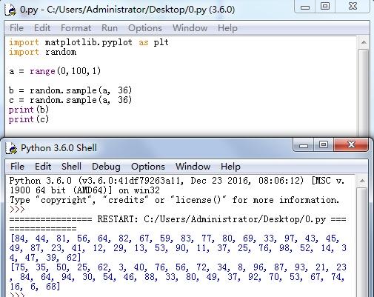Open Help menu in Python Shell window
The width and height of the screenshot is (374, 297).
[x=230, y=167]
